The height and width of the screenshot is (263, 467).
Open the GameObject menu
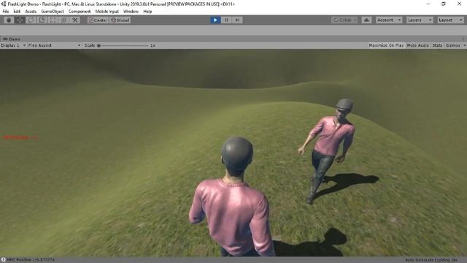(53, 12)
